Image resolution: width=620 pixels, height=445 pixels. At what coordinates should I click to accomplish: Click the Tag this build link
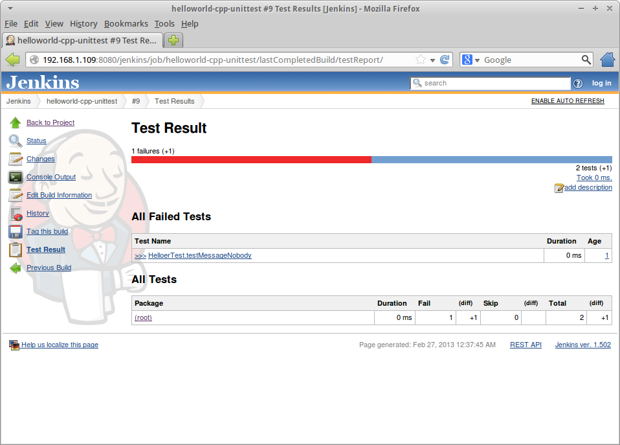(x=47, y=232)
